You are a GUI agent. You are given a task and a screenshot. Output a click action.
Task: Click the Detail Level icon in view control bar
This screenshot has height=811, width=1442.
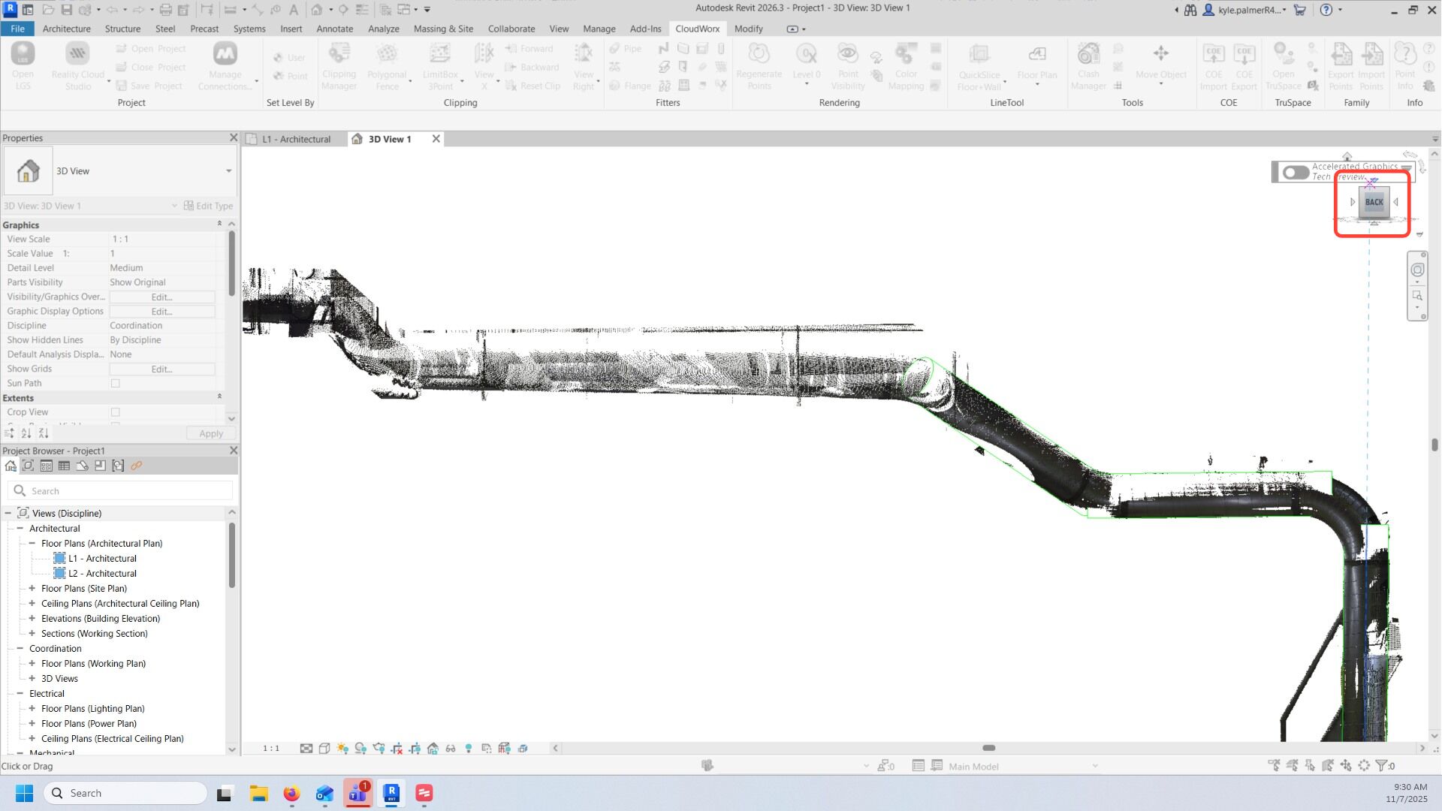[306, 749]
